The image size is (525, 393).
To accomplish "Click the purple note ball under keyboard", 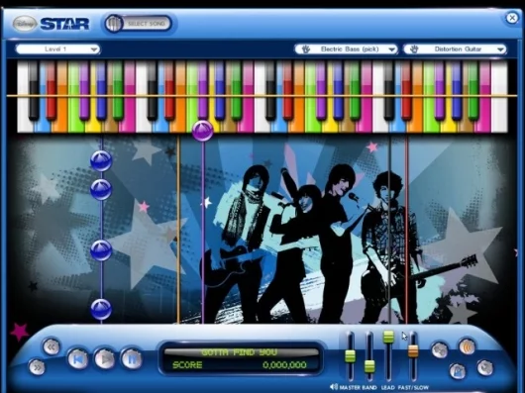I will 202,131.
